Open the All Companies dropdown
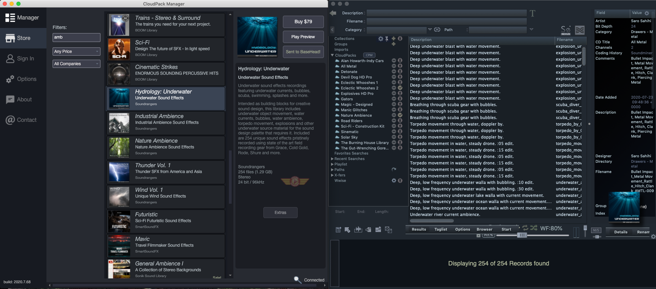The height and width of the screenshot is (289, 656). tap(77, 64)
